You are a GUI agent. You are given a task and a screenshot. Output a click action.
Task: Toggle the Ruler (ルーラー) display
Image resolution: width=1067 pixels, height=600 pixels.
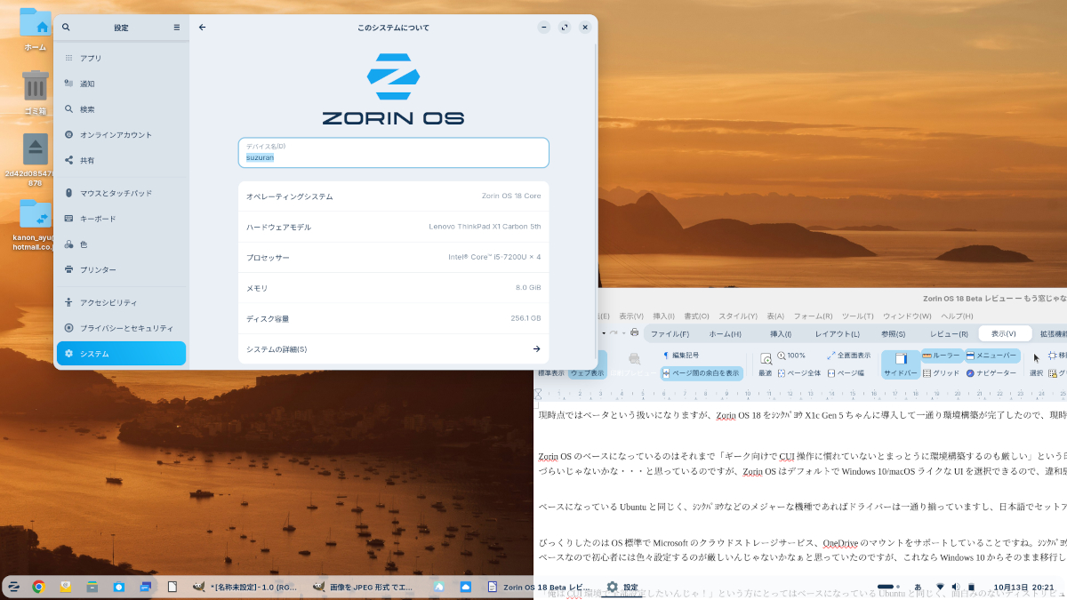tap(942, 356)
